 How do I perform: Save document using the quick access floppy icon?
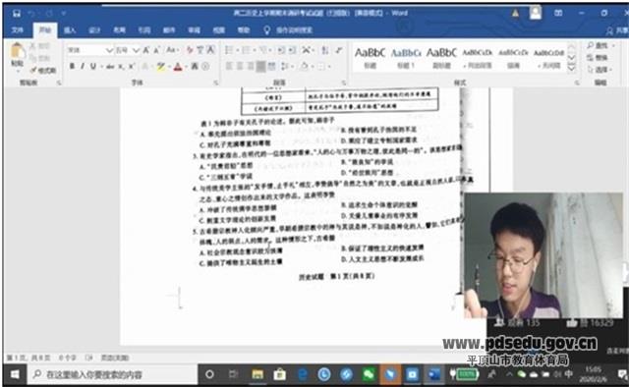17,13
